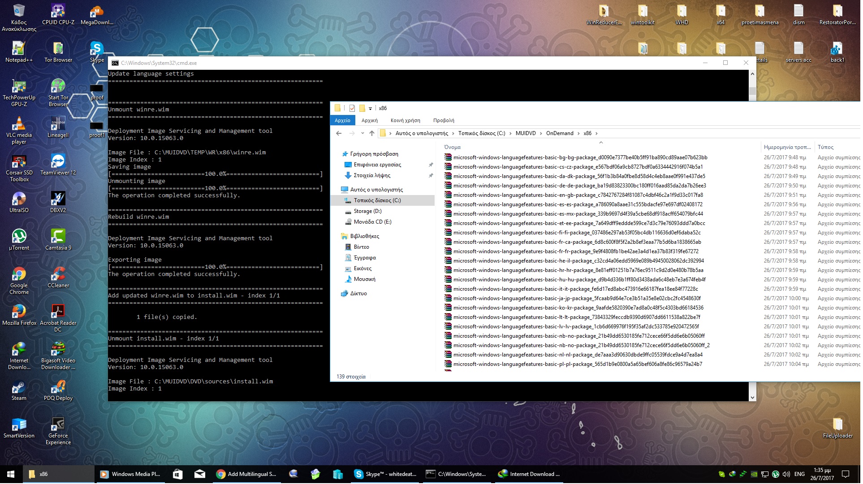Screen dimensions: 863x484
Task: Click the Explorer up-folder arrow
Action: [373, 133]
